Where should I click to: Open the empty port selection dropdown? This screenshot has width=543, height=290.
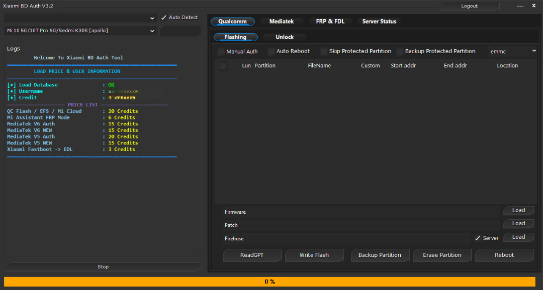[x=81, y=18]
